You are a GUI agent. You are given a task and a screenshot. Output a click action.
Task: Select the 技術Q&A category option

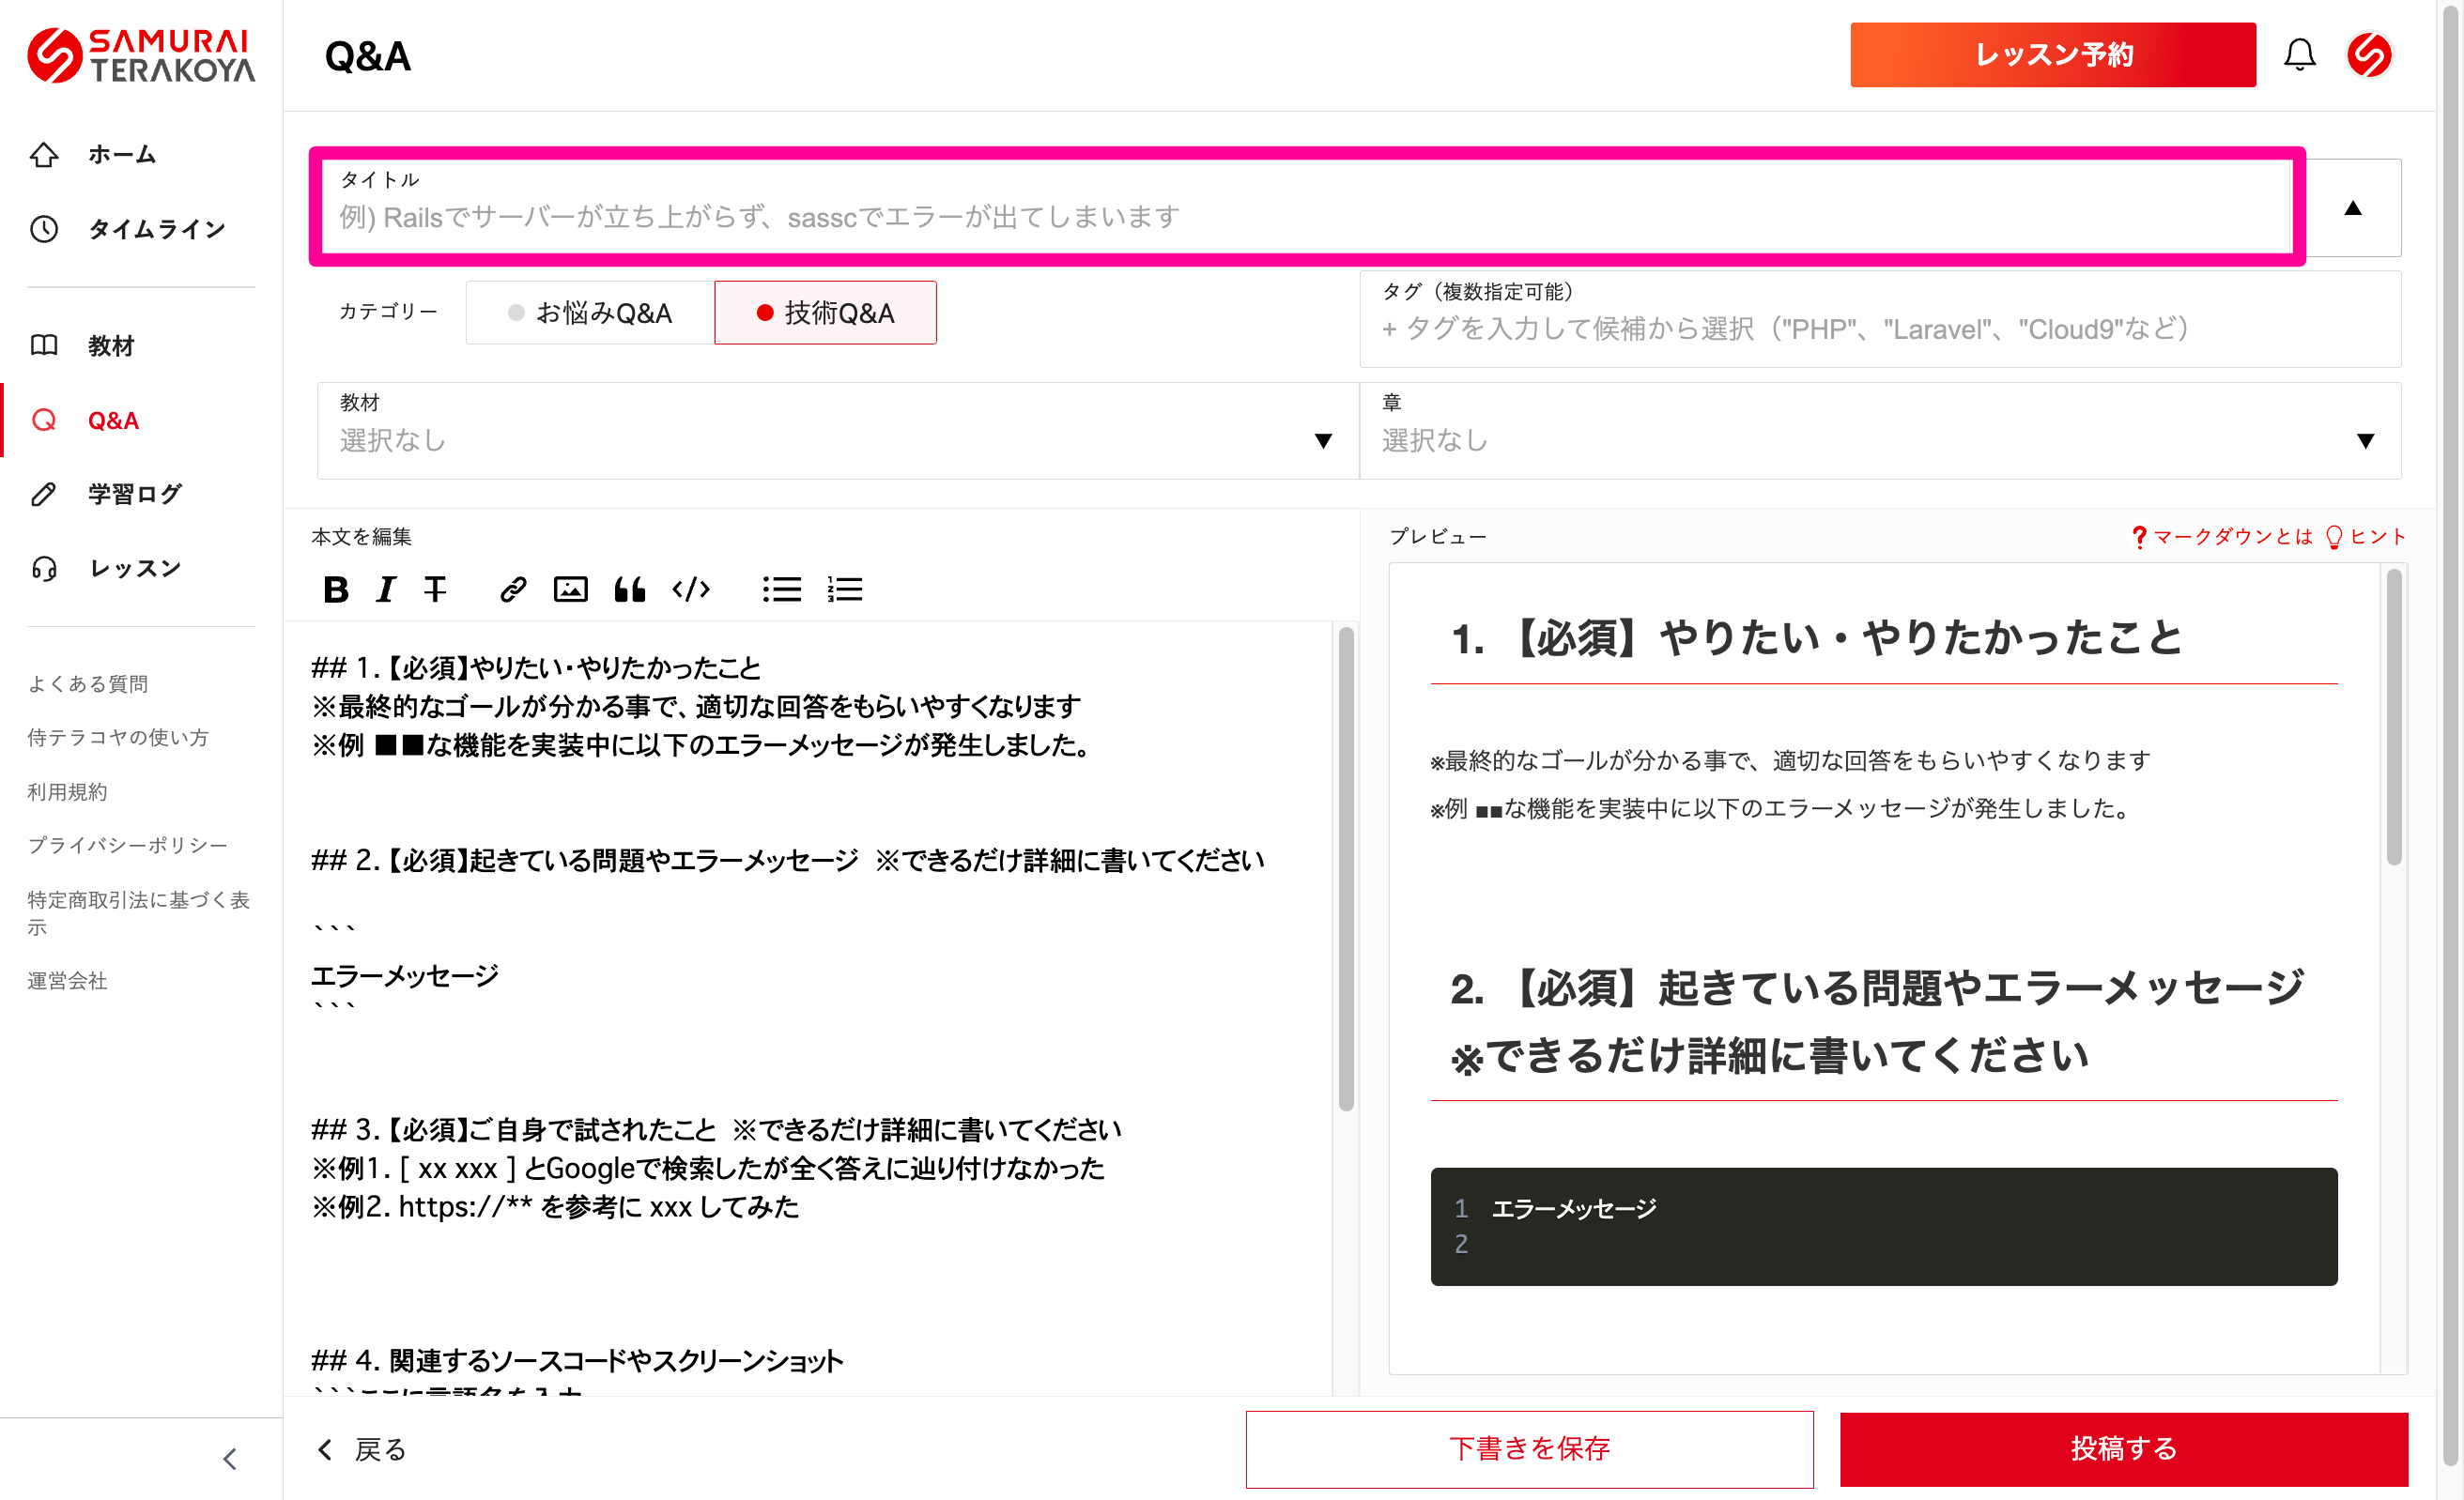pyautogui.click(x=825, y=313)
